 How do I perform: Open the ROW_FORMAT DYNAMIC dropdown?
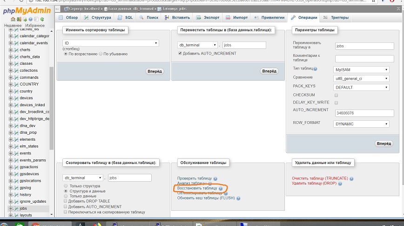click(x=361, y=124)
